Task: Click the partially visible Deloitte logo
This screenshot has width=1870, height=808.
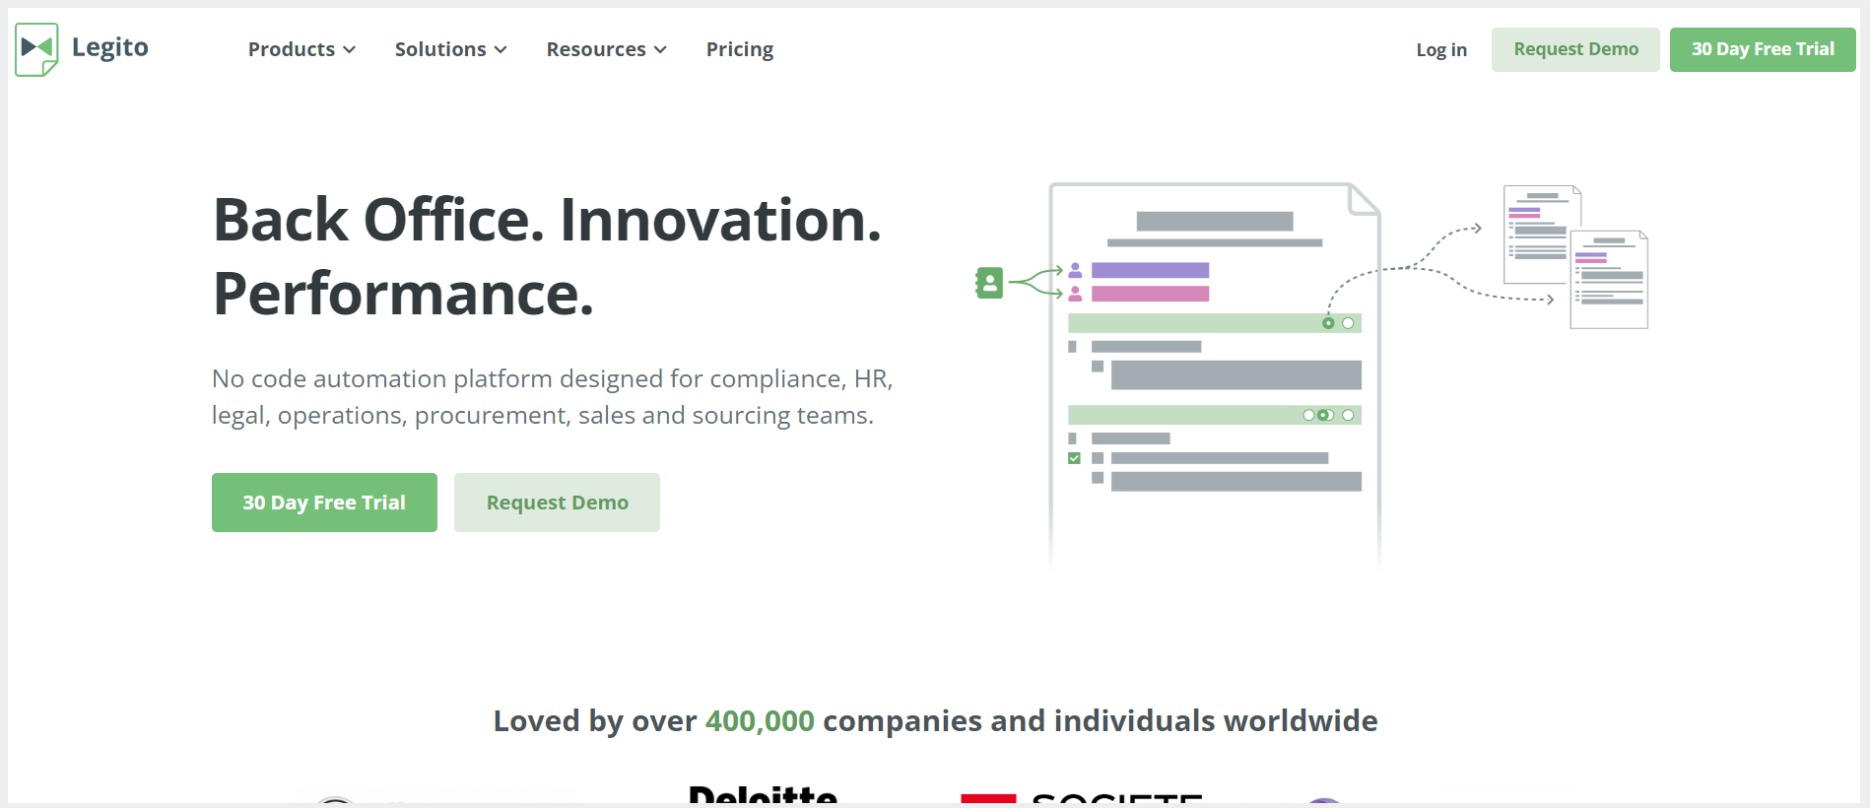Action: (x=763, y=794)
